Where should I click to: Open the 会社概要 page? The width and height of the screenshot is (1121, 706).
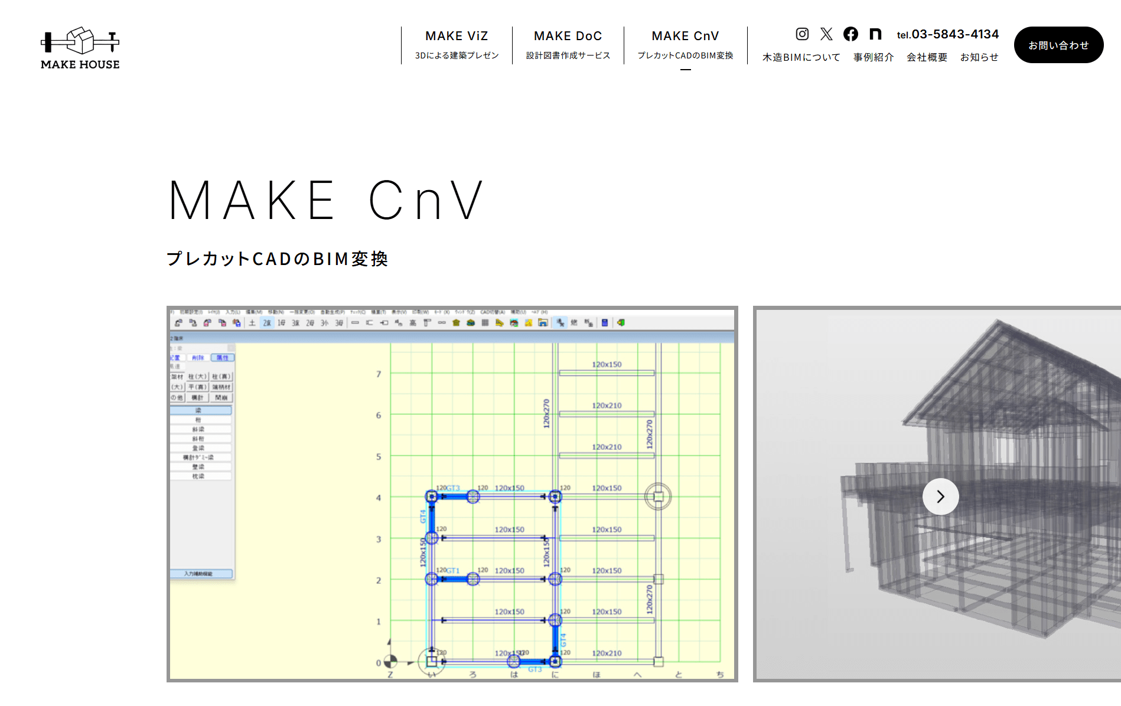[x=927, y=57]
